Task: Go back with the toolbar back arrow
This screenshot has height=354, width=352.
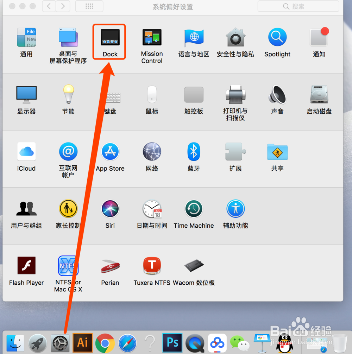Action: pyautogui.click(x=49, y=6)
